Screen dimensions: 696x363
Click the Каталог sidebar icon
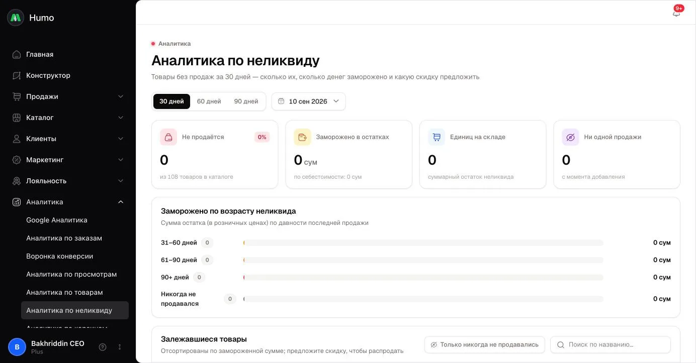click(x=17, y=117)
